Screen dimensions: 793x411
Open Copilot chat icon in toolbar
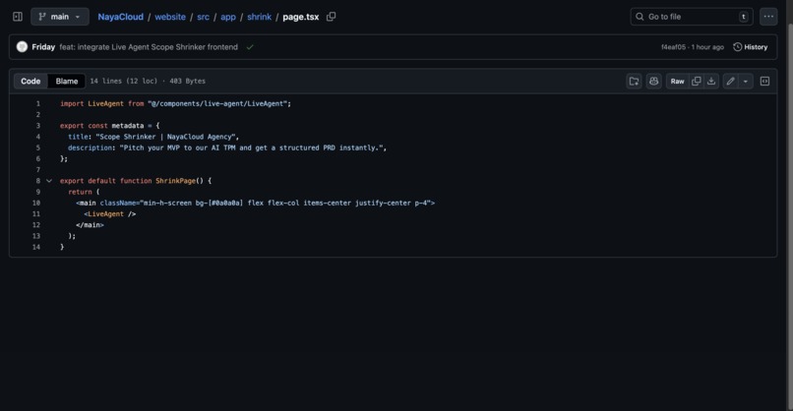pos(653,82)
